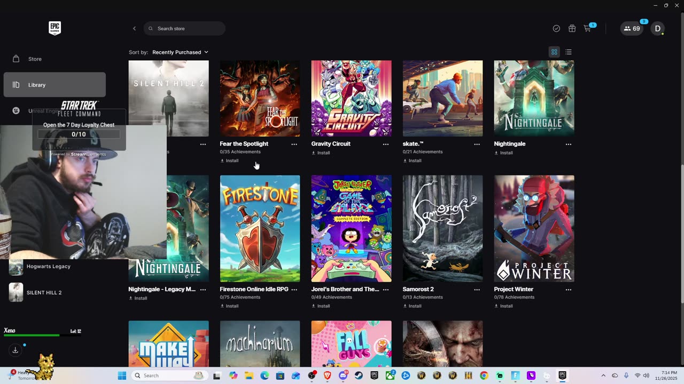The image size is (684, 384).
Task: Click 0/75 Achievements under Firestone
Action: 240,297
